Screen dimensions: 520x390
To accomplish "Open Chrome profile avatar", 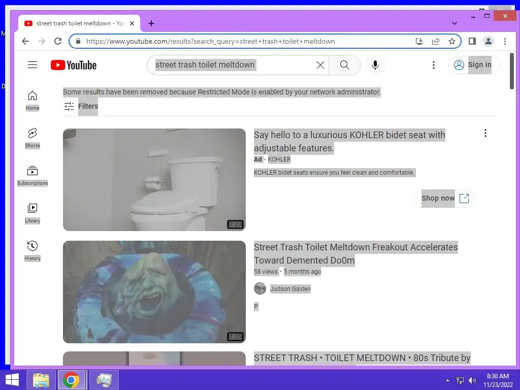I will point(488,41).
